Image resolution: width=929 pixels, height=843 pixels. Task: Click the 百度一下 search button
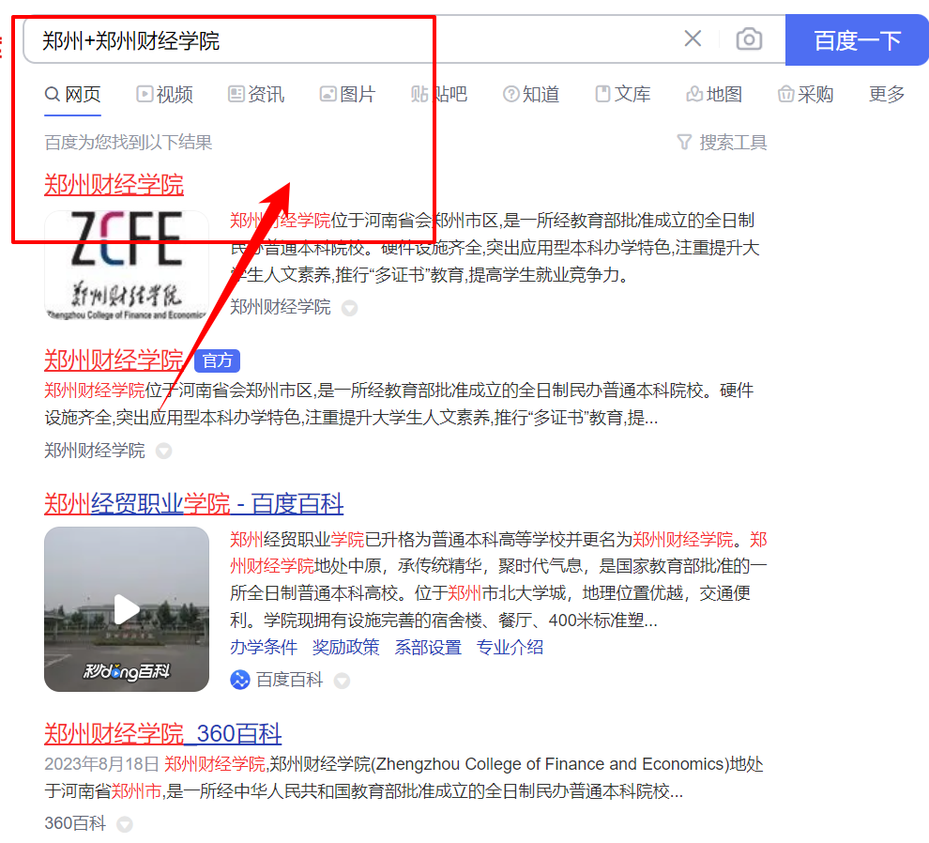(857, 40)
